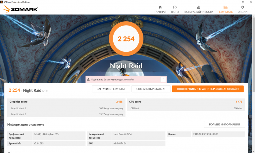
Task: Click the question mark help button in alert
Action: click(x=163, y=79)
